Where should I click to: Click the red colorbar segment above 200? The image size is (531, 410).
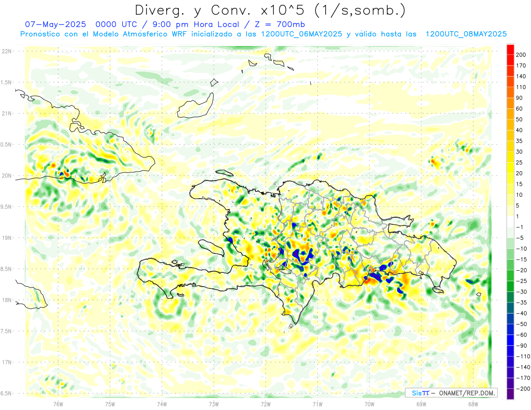point(510,50)
